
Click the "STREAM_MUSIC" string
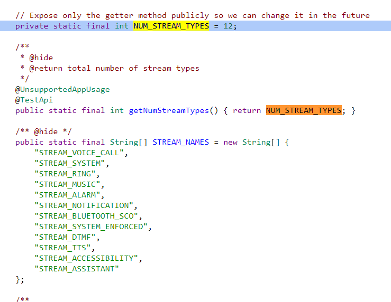(67, 184)
